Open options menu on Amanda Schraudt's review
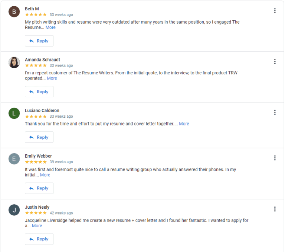Image resolution: width=285 pixels, height=252 pixels. point(275,61)
